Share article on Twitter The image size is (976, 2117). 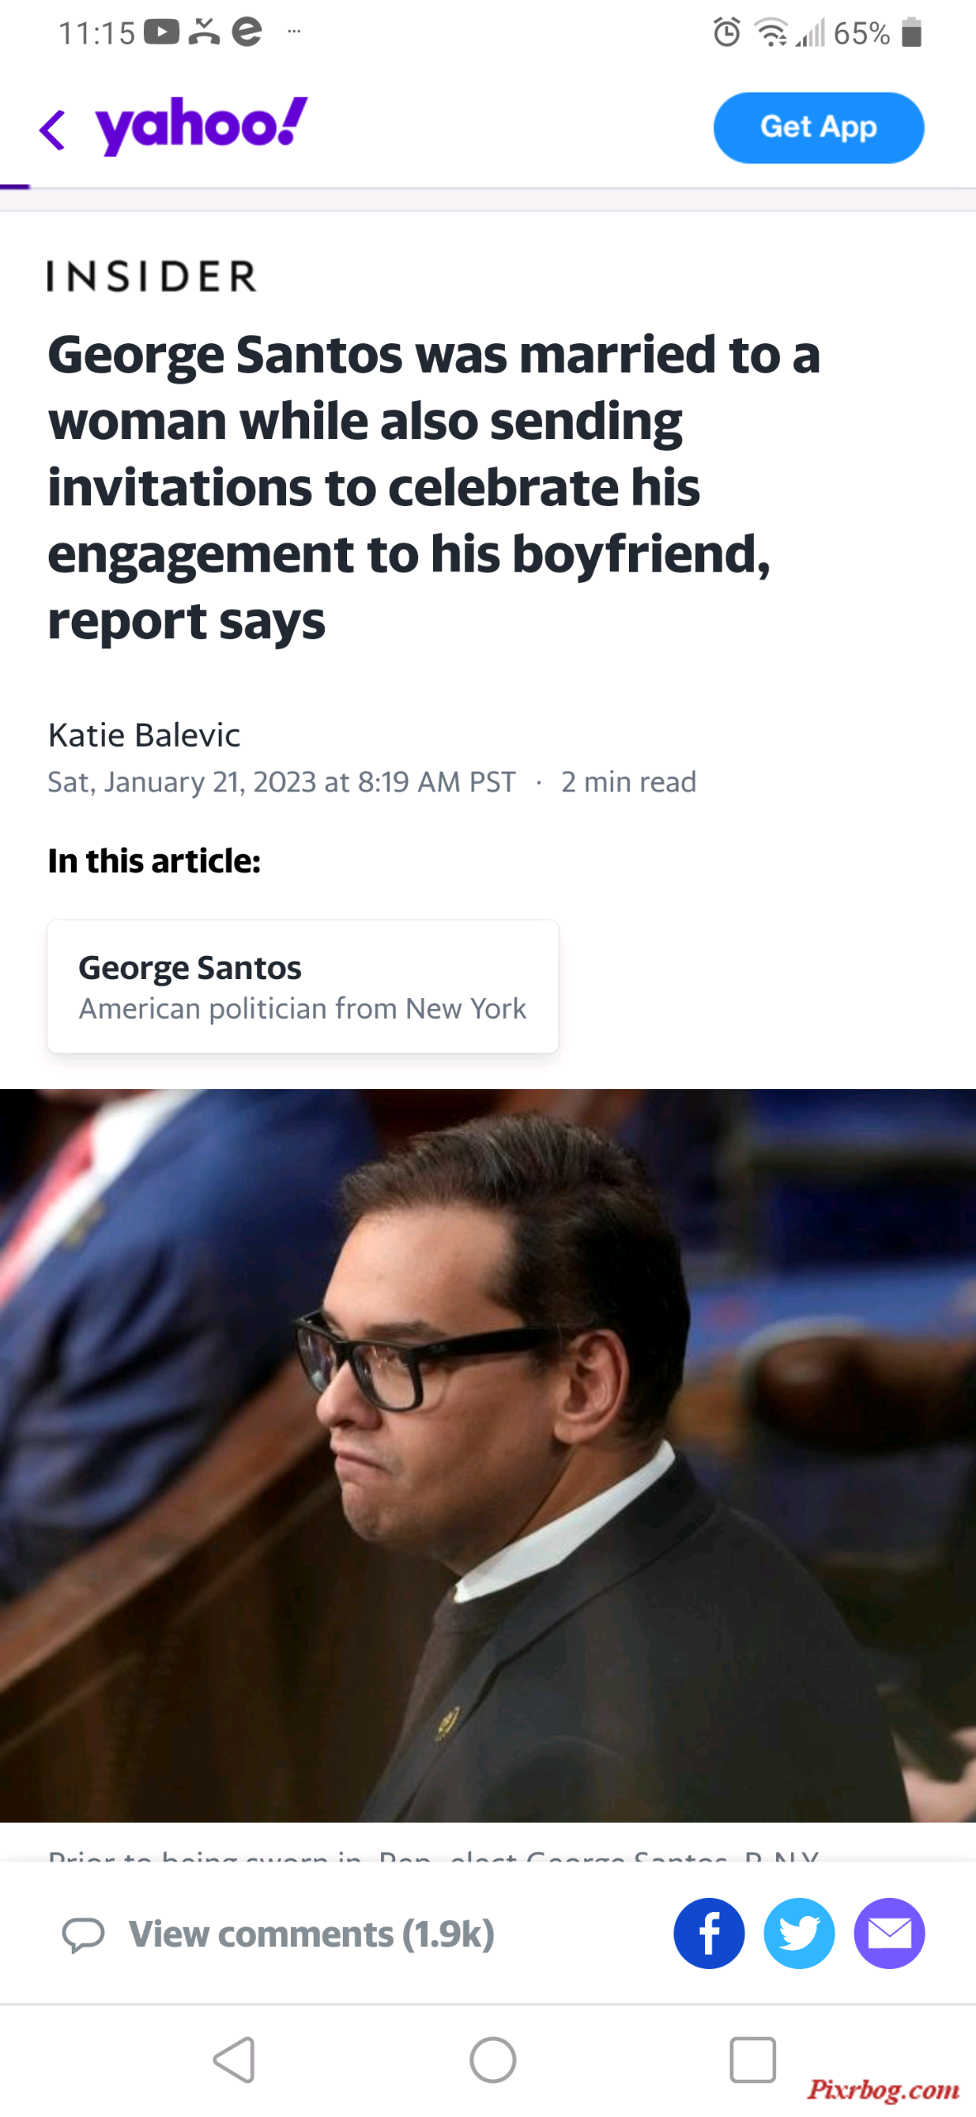pyautogui.click(x=798, y=1933)
